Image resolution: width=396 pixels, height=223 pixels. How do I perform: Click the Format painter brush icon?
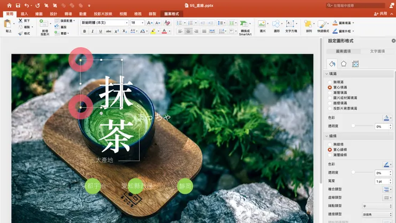20,33
